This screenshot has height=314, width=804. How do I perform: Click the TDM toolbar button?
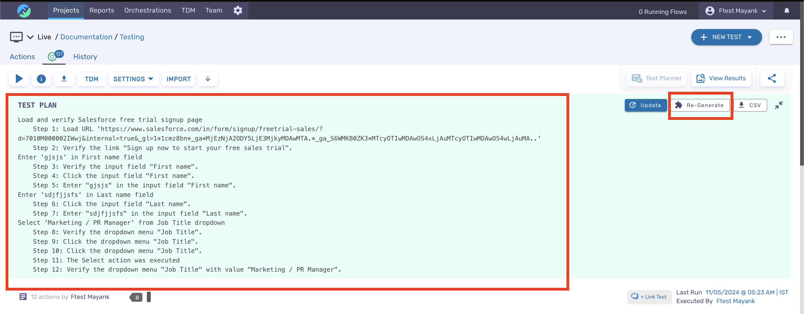point(92,79)
